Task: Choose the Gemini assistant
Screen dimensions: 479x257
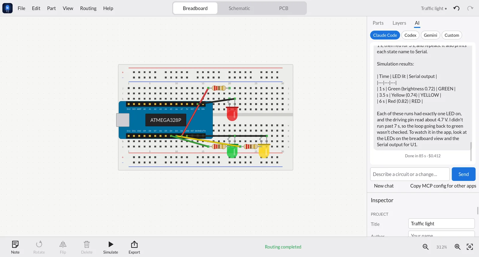Action: coord(431,35)
